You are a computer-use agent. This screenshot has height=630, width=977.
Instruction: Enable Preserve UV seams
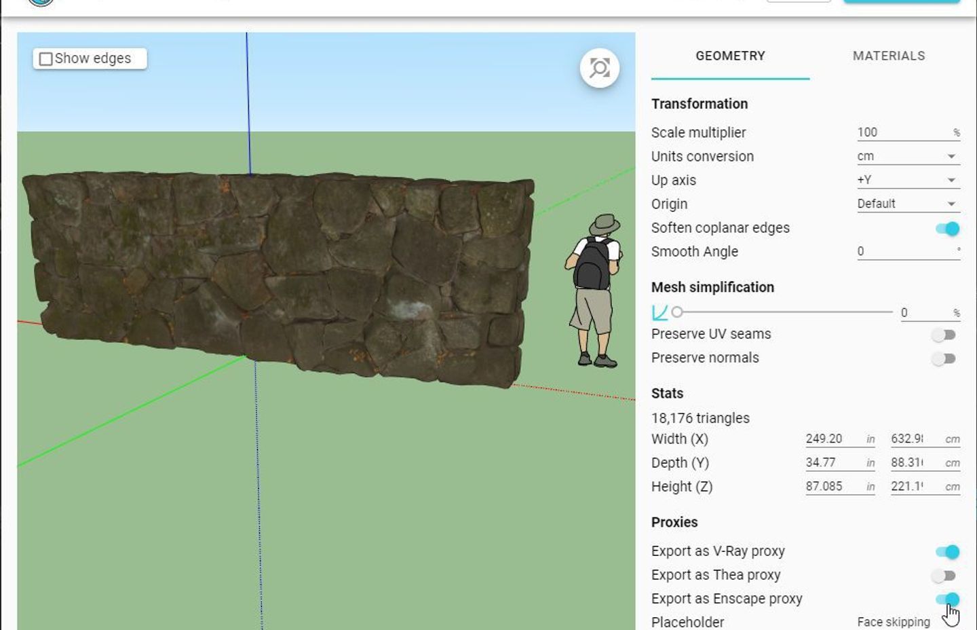[x=944, y=335]
